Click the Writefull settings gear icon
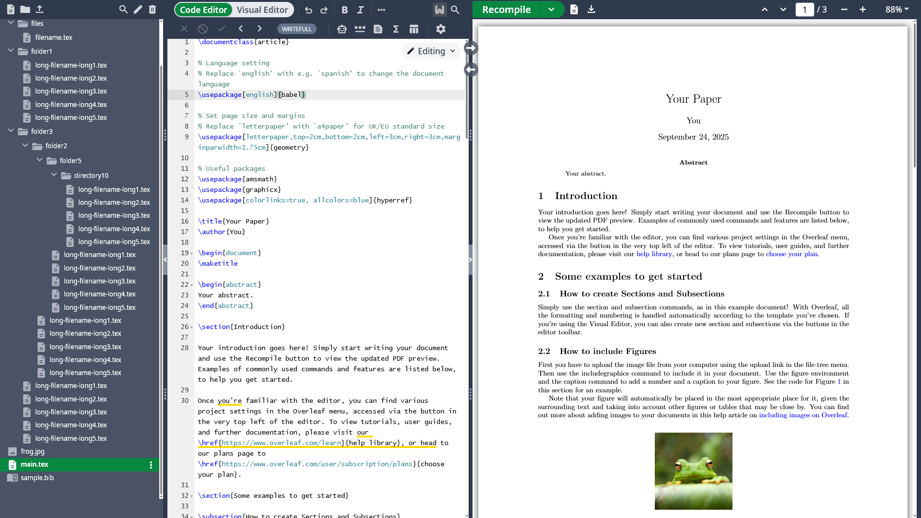The height and width of the screenshot is (518, 921). 440,29
